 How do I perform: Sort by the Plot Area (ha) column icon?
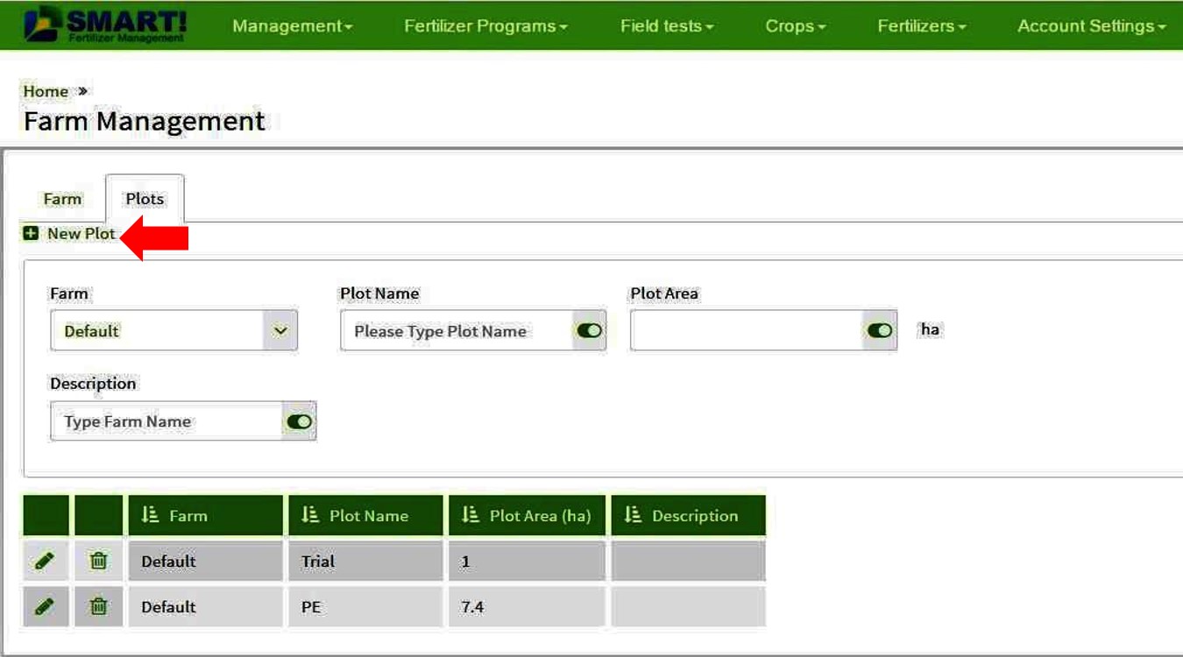click(x=471, y=515)
